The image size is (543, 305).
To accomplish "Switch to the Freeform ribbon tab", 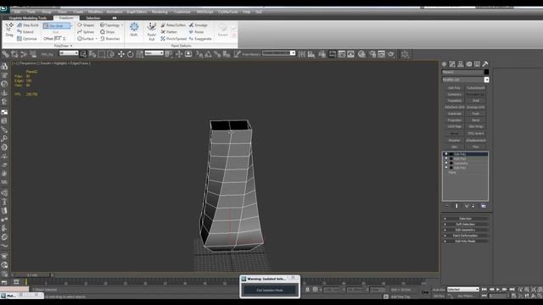I will (x=66, y=18).
